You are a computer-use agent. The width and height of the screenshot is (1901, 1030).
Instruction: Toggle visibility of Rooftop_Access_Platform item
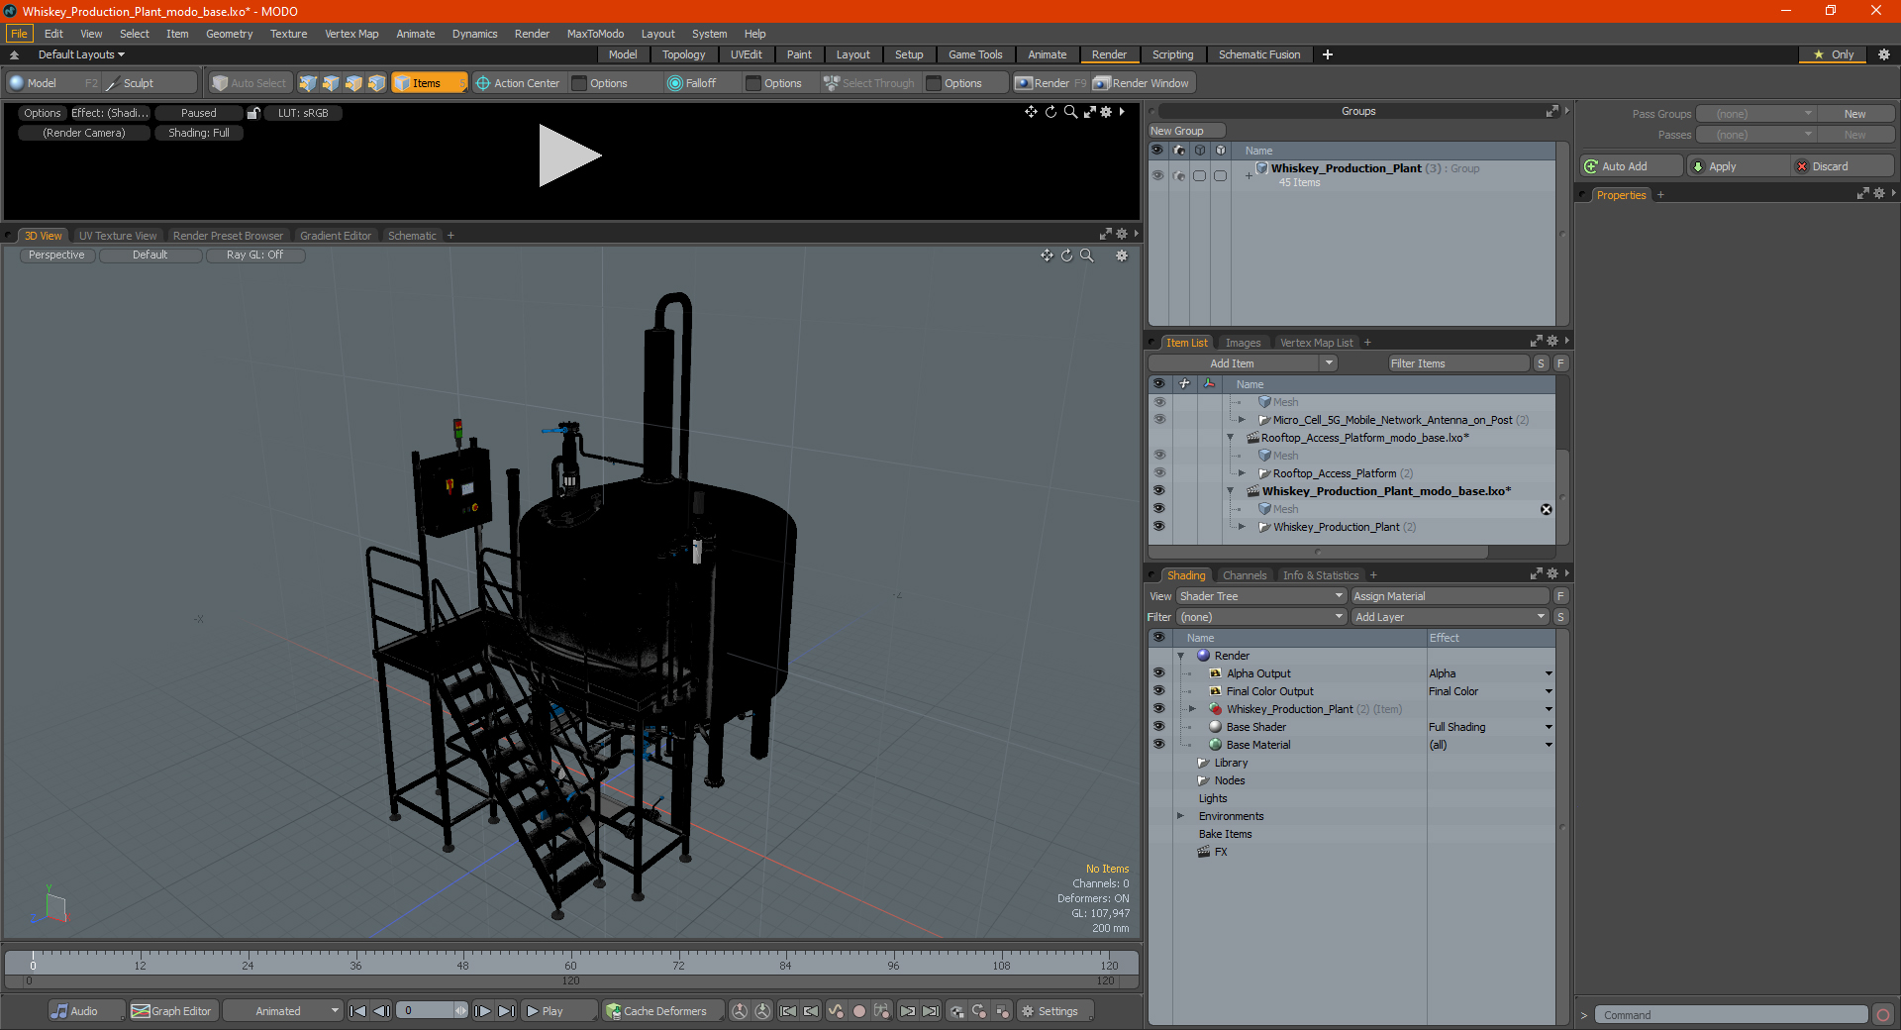pyautogui.click(x=1158, y=473)
